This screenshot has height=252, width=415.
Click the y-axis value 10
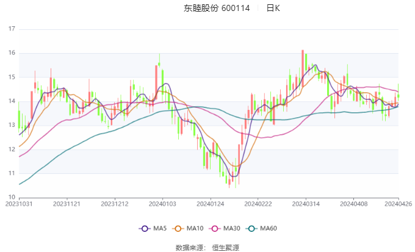click(12, 197)
